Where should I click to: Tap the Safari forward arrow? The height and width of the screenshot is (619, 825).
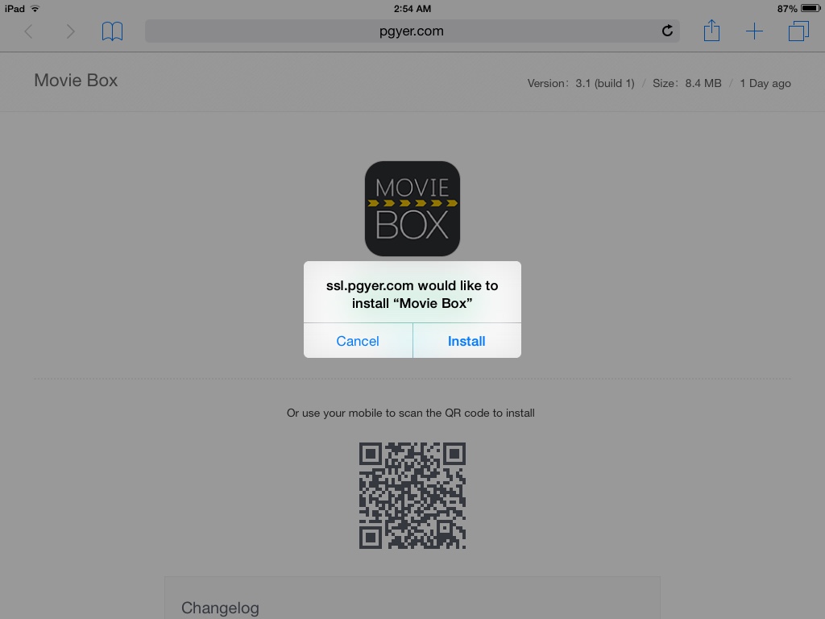[x=71, y=31]
